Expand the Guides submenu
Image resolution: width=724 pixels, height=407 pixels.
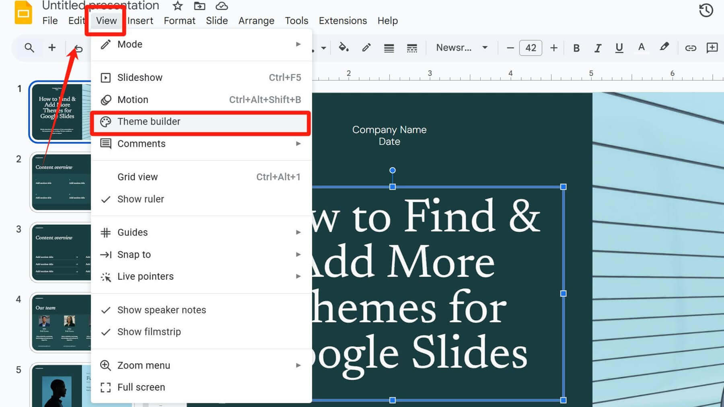pos(201,232)
